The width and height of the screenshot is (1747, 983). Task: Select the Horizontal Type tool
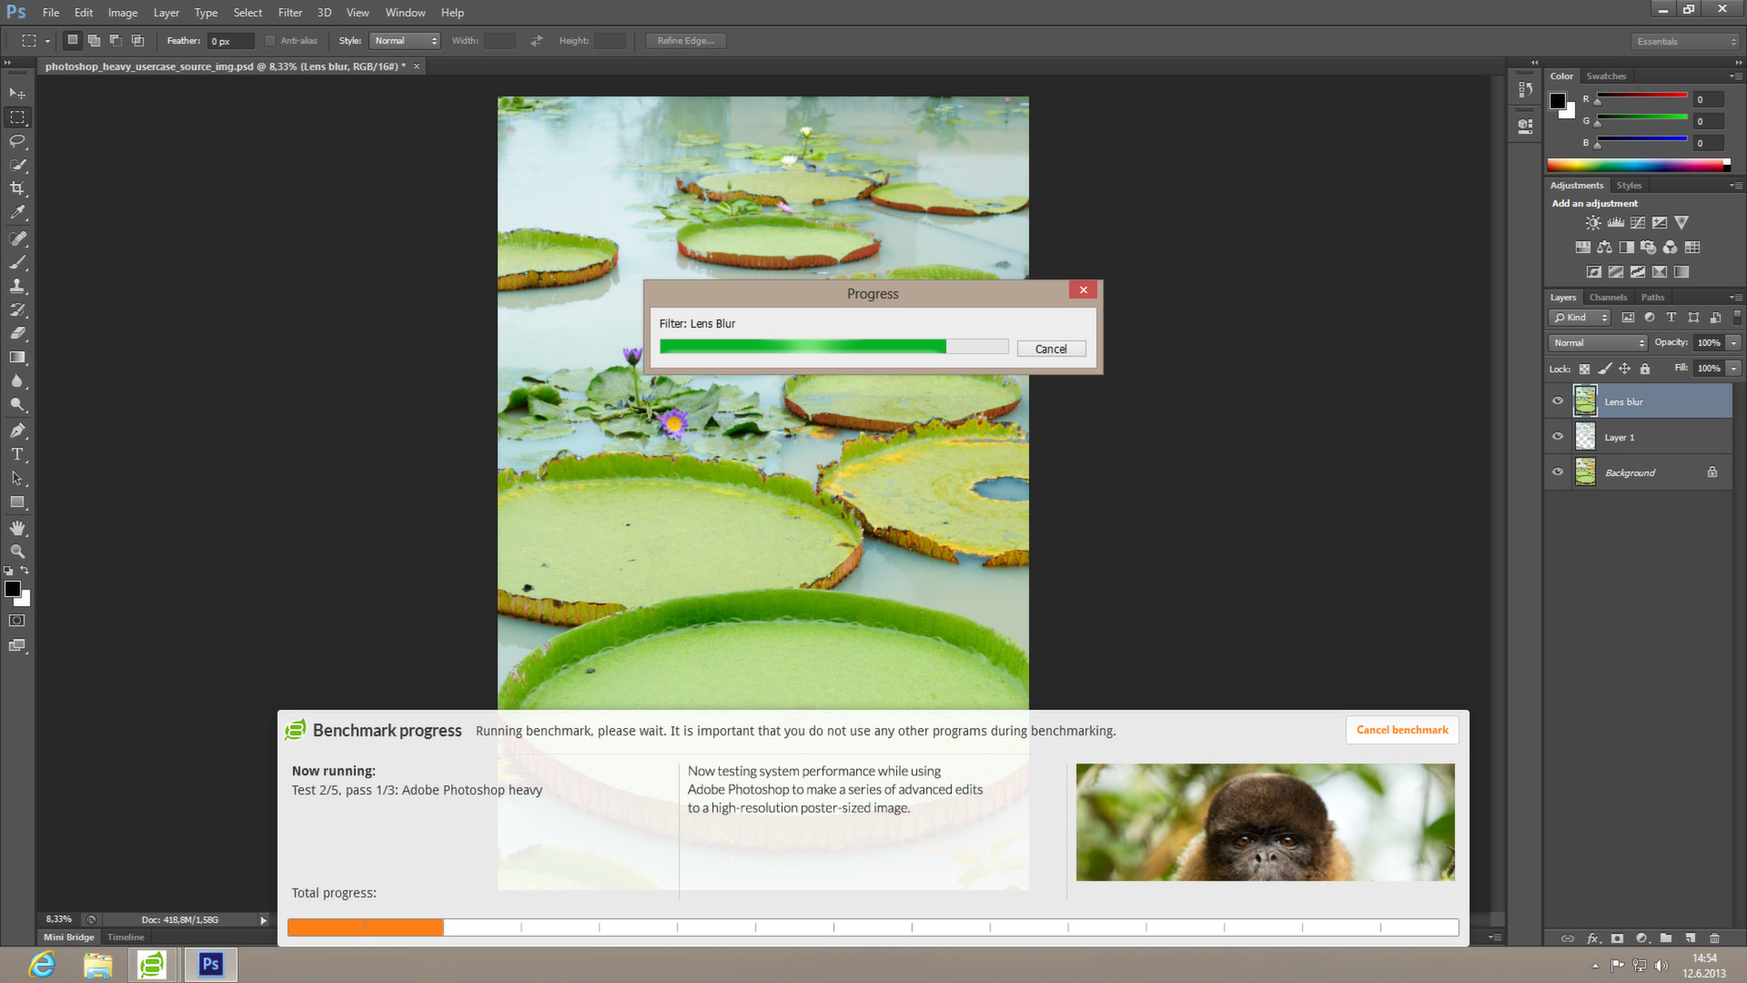17,454
